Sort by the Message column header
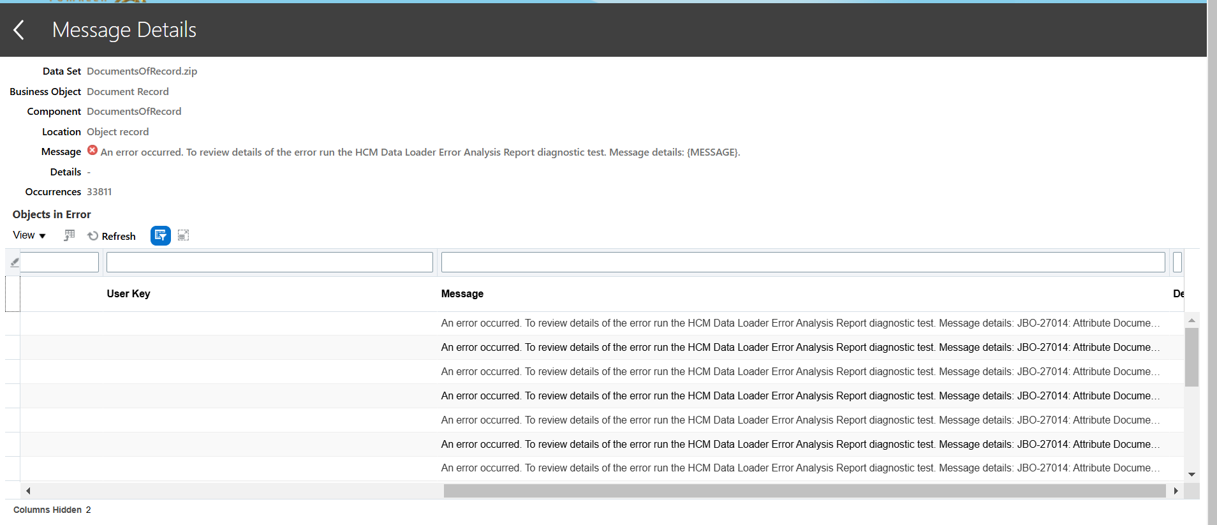Image resolution: width=1217 pixels, height=525 pixels. (462, 293)
